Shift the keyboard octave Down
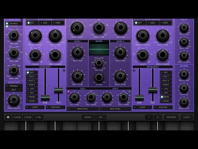The height and width of the screenshot is (149, 198). tap(88, 117)
